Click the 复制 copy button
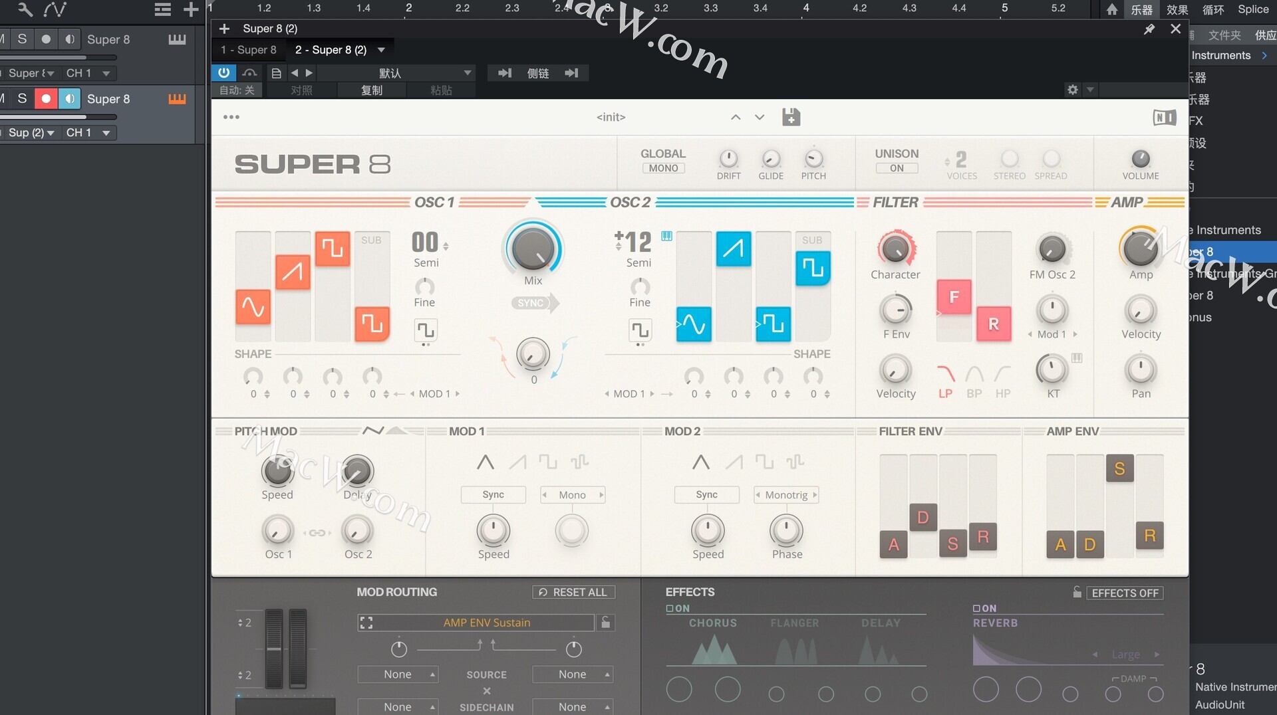This screenshot has width=1277, height=715. point(372,90)
